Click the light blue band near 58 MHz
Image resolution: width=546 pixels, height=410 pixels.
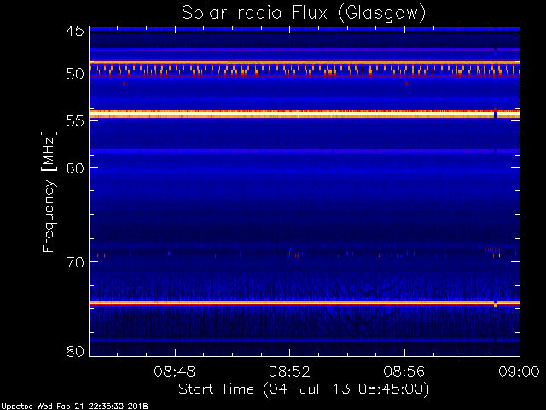tap(303, 150)
